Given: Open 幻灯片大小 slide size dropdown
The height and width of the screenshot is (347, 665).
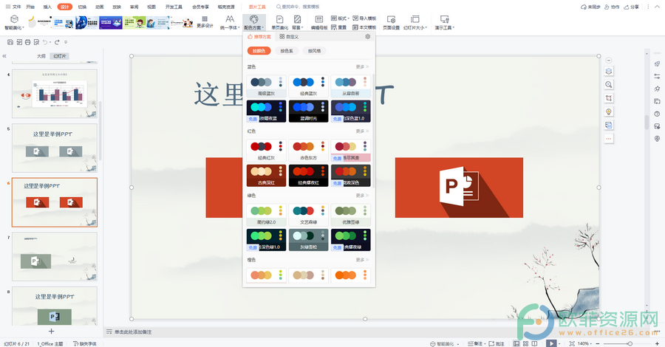Looking at the screenshot, I should point(415,22).
